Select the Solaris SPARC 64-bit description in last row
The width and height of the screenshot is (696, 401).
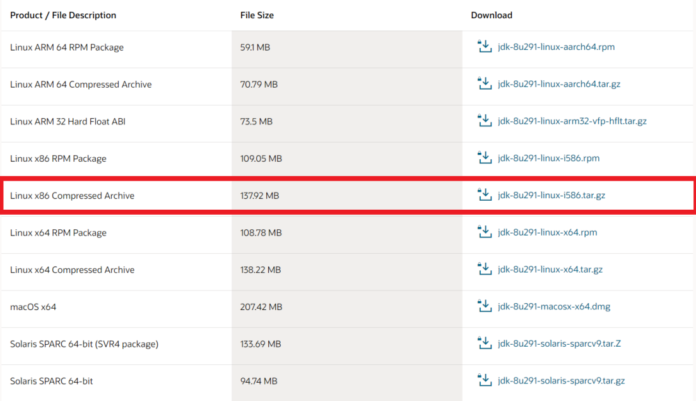coord(51,381)
